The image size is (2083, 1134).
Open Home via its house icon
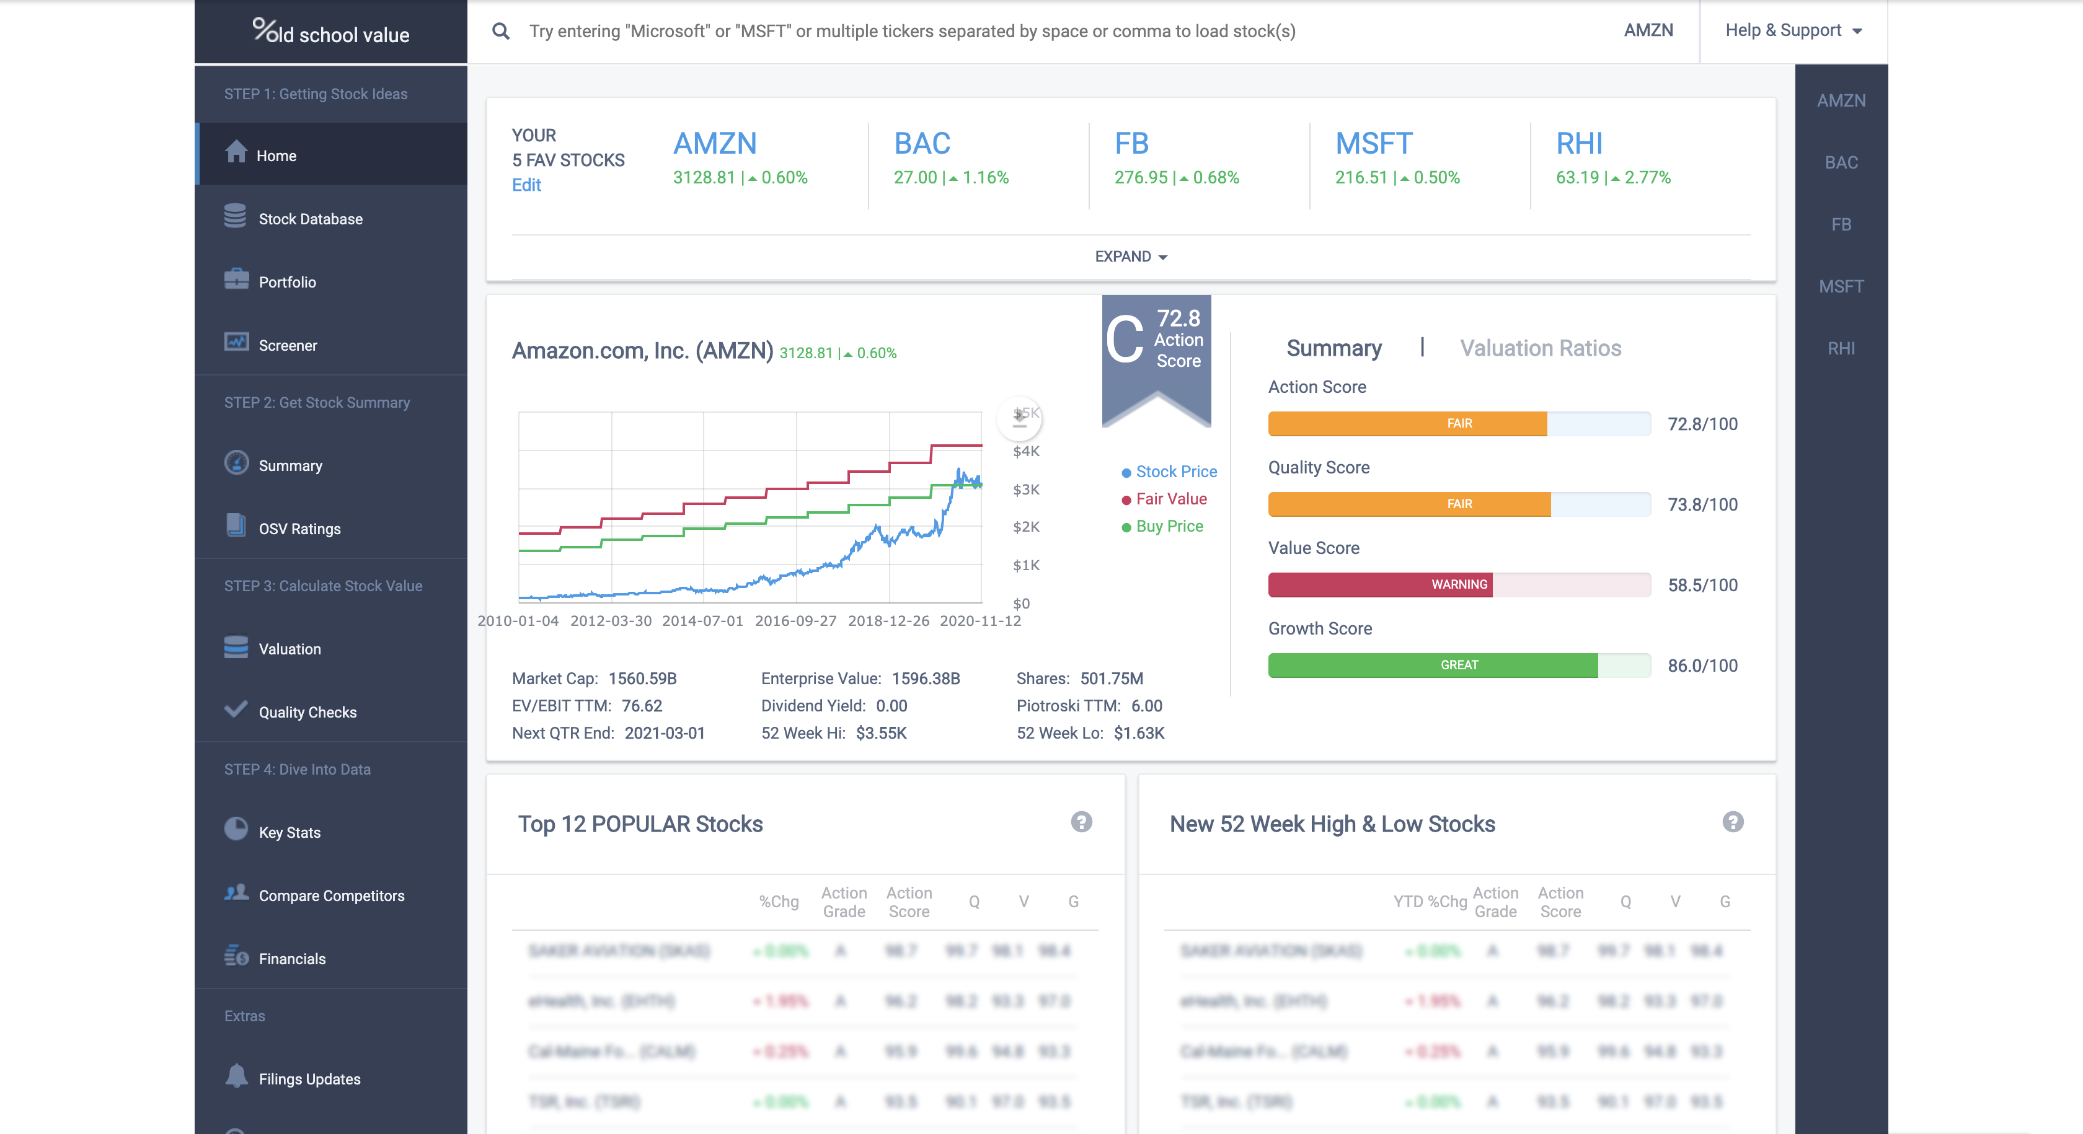coord(236,151)
